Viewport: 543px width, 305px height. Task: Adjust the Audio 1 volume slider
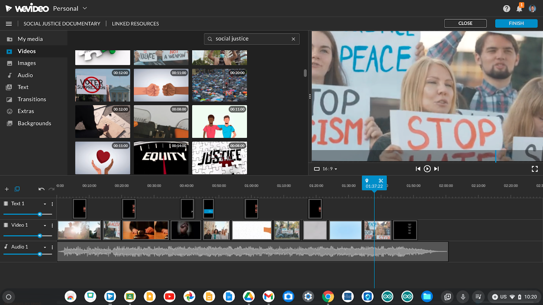tap(40, 254)
